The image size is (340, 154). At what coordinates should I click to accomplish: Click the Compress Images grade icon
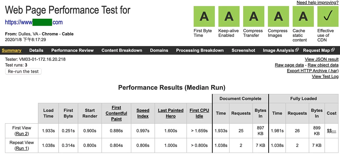pyautogui.click(x=278, y=16)
